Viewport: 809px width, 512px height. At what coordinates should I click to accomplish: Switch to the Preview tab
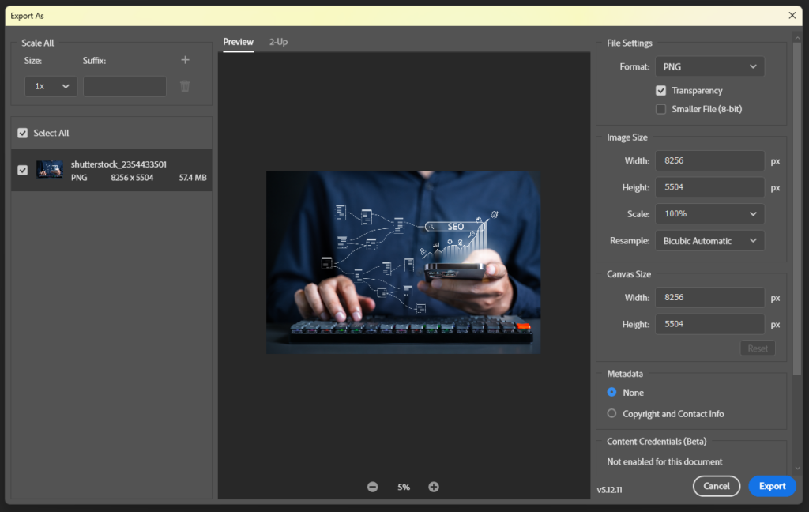(238, 42)
